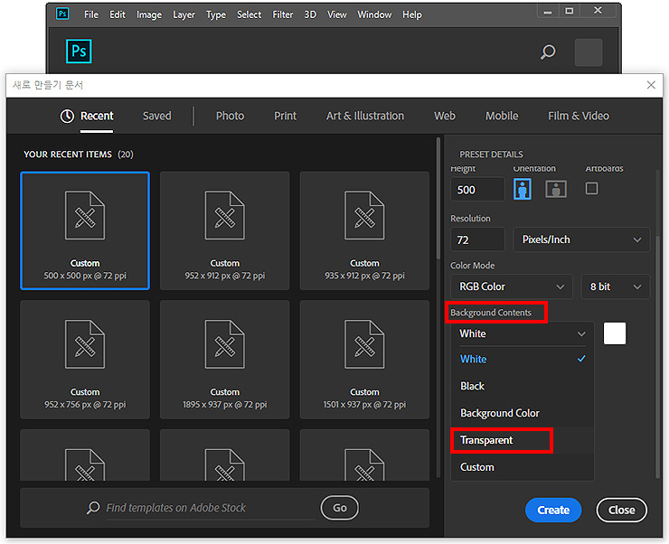
Task: Choose Black in background contents list
Action: tap(523, 386)
